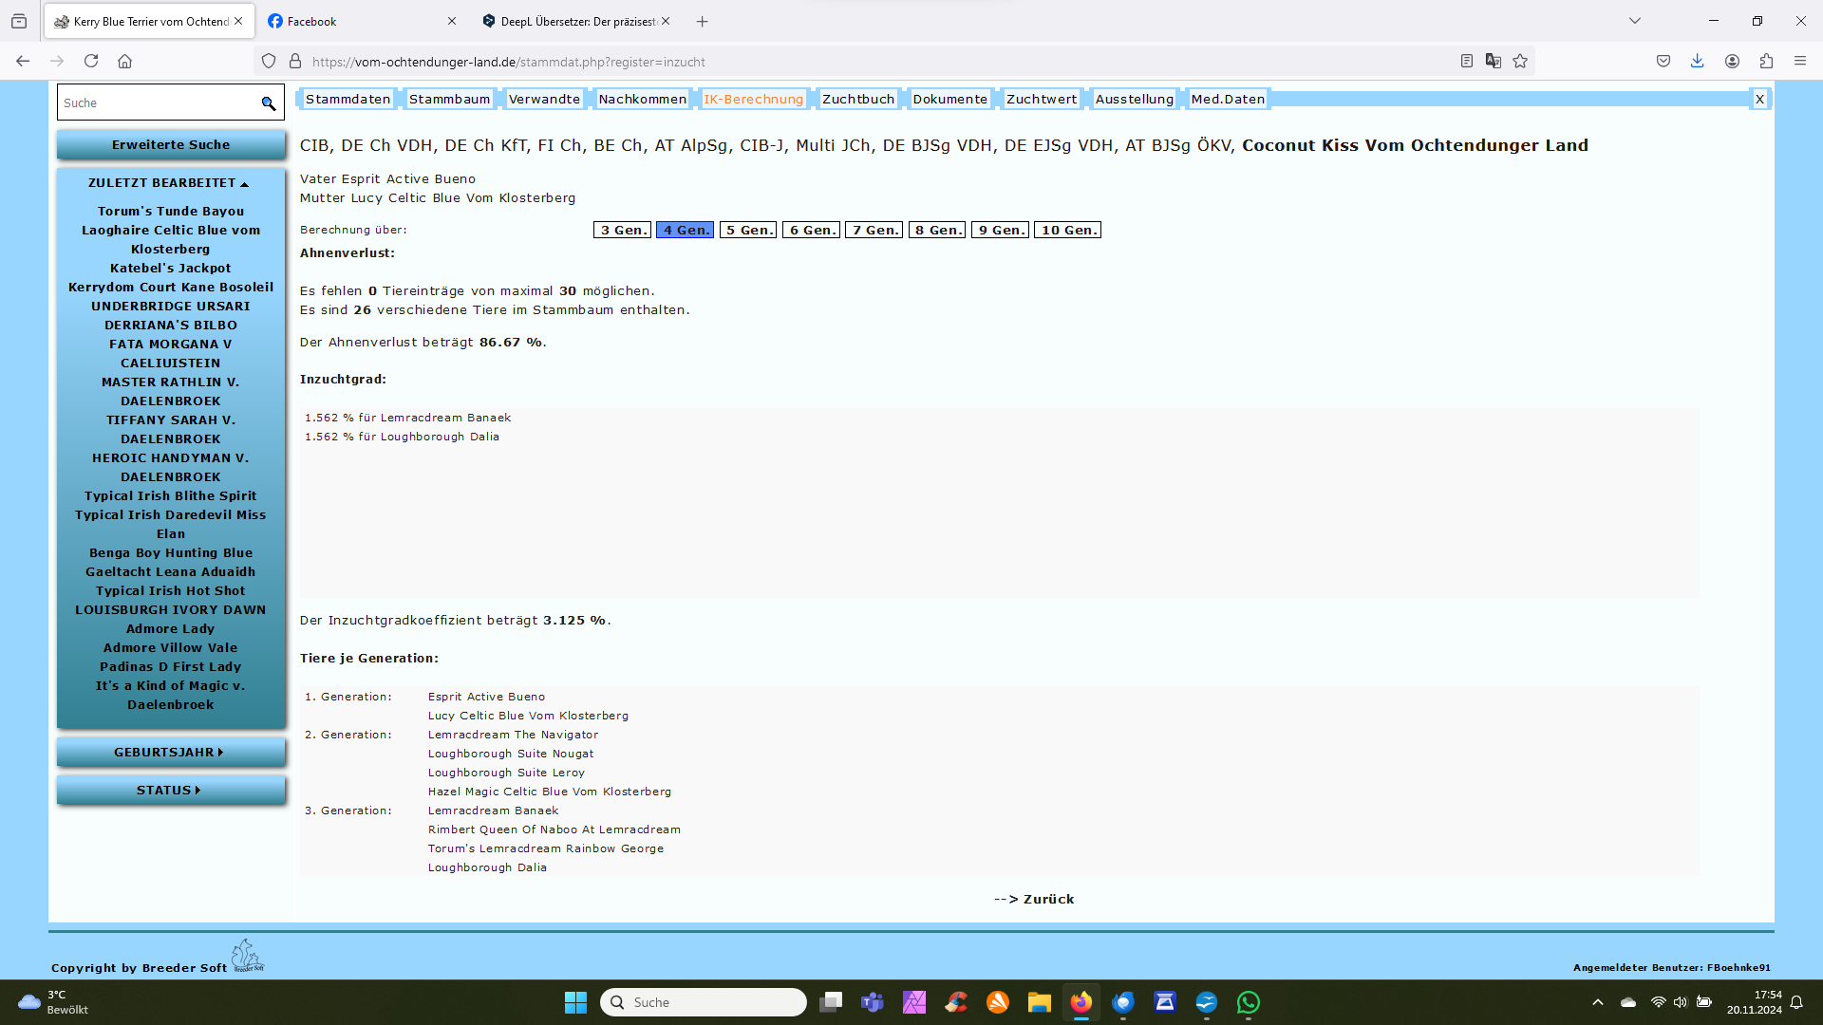
Task: Open Firefox application menu hamburger icon
Action: (1800, 61)
